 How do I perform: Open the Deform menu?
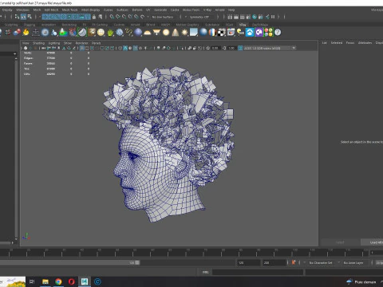tap(137, 10)
